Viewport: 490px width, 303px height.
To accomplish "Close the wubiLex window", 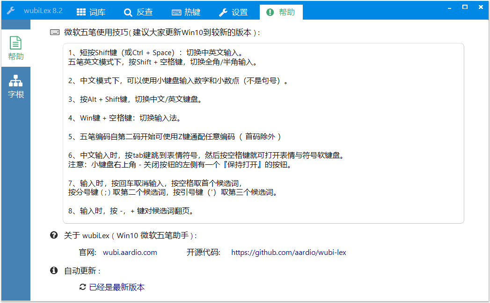I will tap(481, 7).
